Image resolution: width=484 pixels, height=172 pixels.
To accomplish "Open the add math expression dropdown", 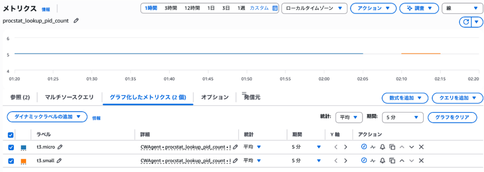I will pos(405,98).
